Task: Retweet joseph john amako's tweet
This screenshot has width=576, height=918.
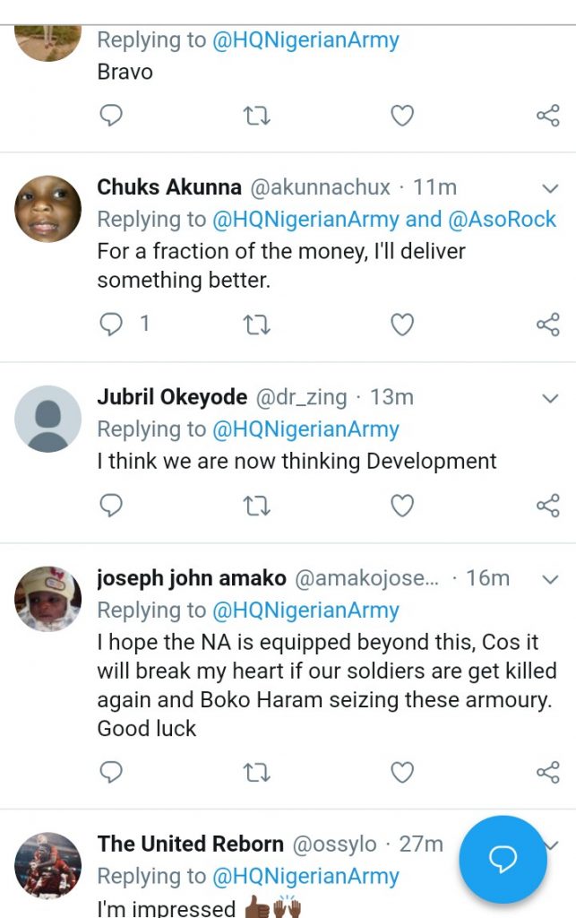Action: [x=257, y=772]
